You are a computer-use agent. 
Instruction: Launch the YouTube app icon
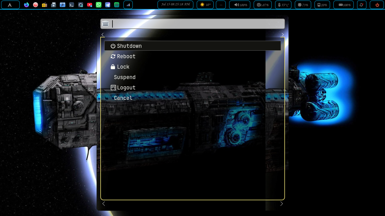90,5
